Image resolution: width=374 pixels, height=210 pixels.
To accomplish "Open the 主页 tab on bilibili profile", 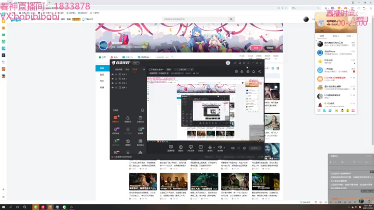I will click(x=102, y=57).
